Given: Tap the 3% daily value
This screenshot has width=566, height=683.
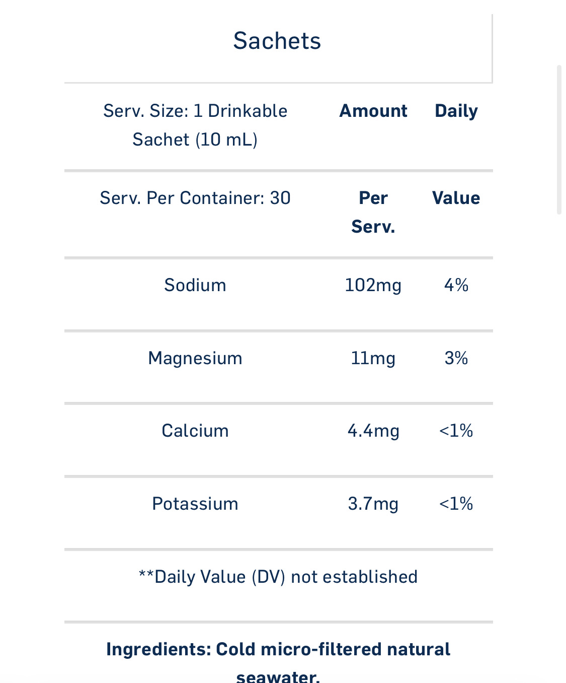Looking at the screenshot, I should 456,358.
